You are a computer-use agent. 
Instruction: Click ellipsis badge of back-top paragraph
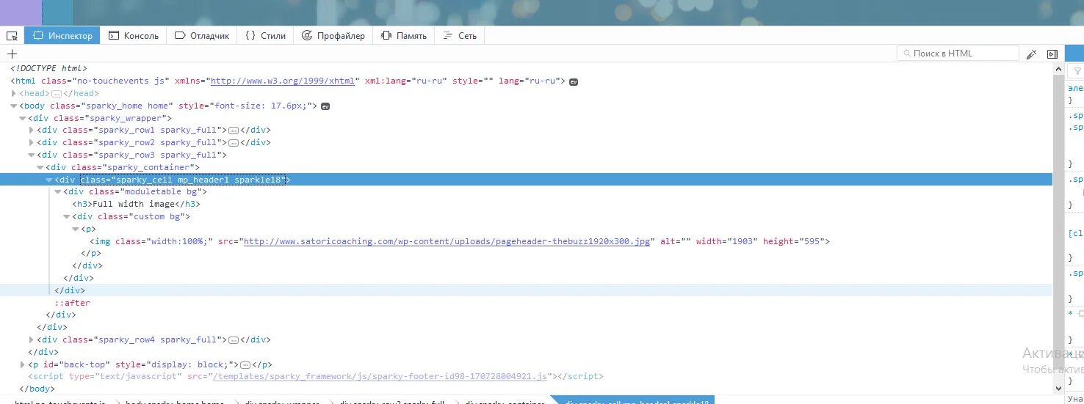pyautogui.click(x=246, y=364)
